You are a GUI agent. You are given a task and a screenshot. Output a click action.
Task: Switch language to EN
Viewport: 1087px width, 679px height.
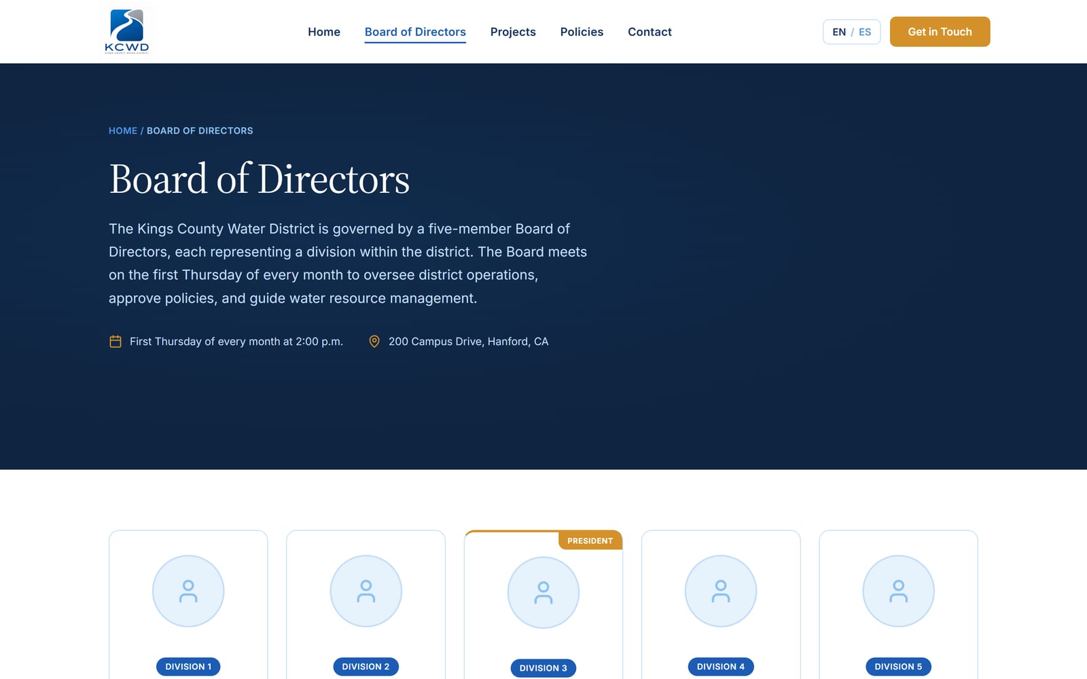(x=839, y=32)
